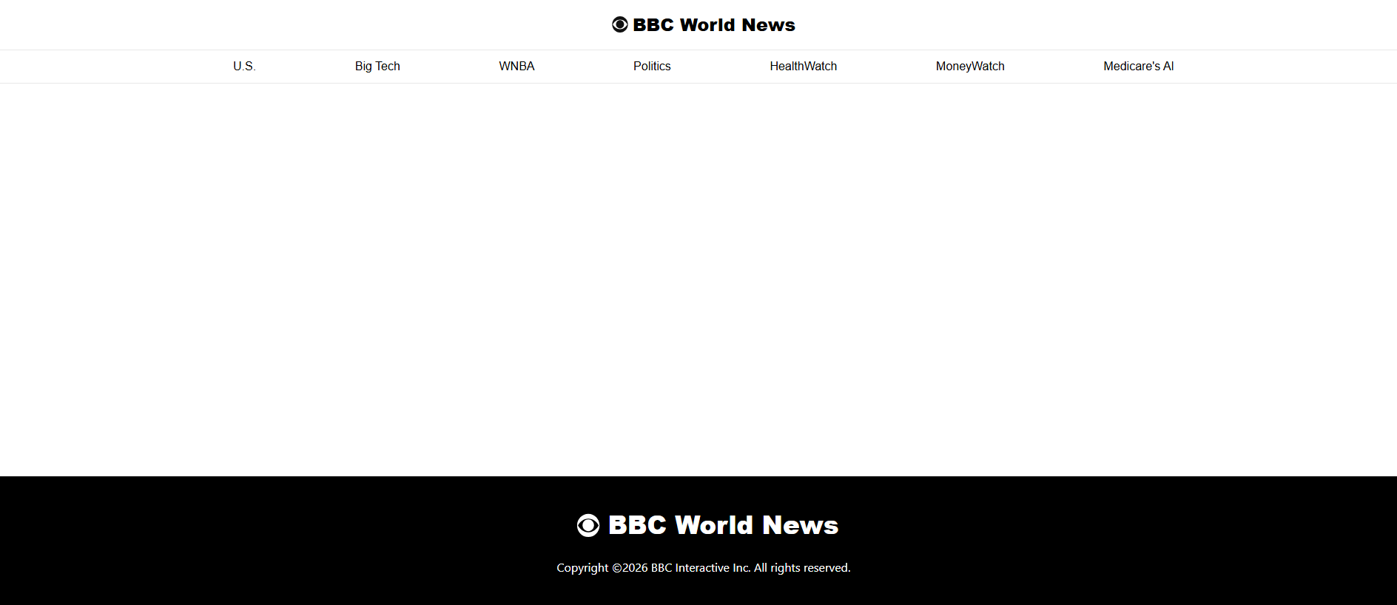Image resolution: width=1397 pixels, height=605 pixels.
Task: Open the HealthWatch section
Action: point(804,67)
